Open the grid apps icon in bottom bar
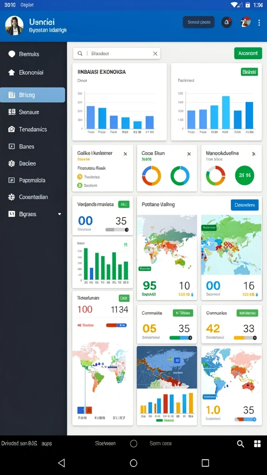 pos(257,444)
